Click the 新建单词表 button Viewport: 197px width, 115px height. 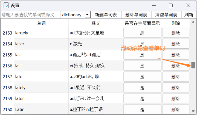pyautogui.click(x=106, y=15)
